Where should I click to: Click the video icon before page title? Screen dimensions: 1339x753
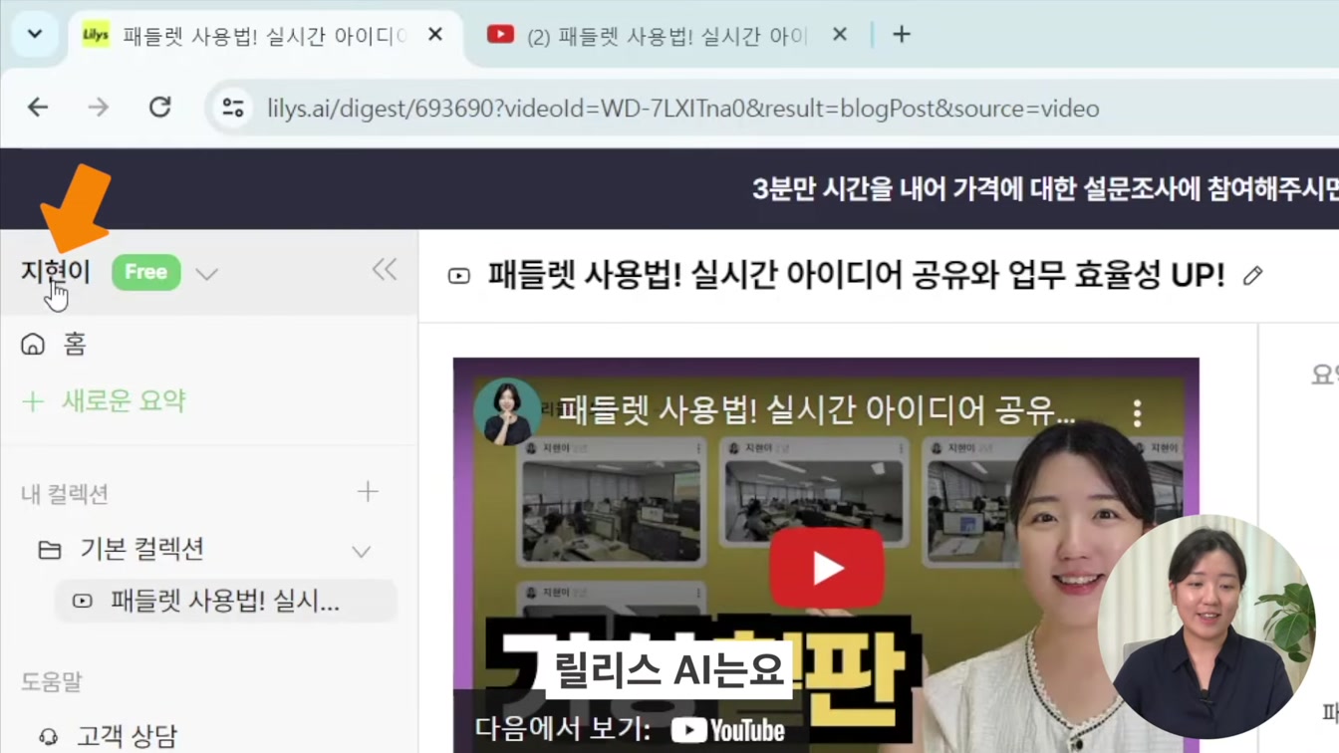coord(459,276)
